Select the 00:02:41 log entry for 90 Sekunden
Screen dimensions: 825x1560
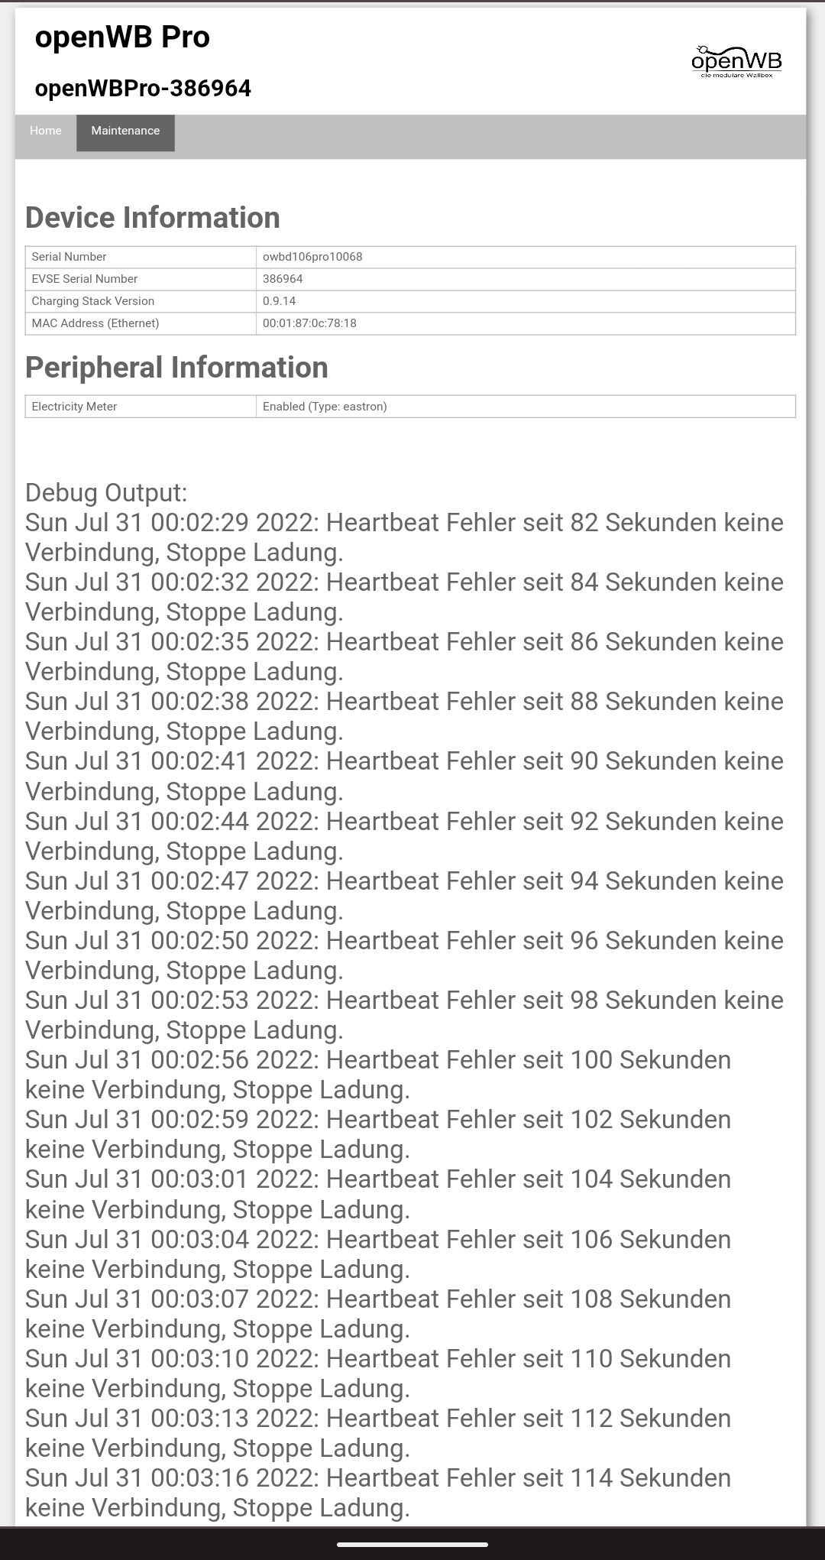point(403,776)
